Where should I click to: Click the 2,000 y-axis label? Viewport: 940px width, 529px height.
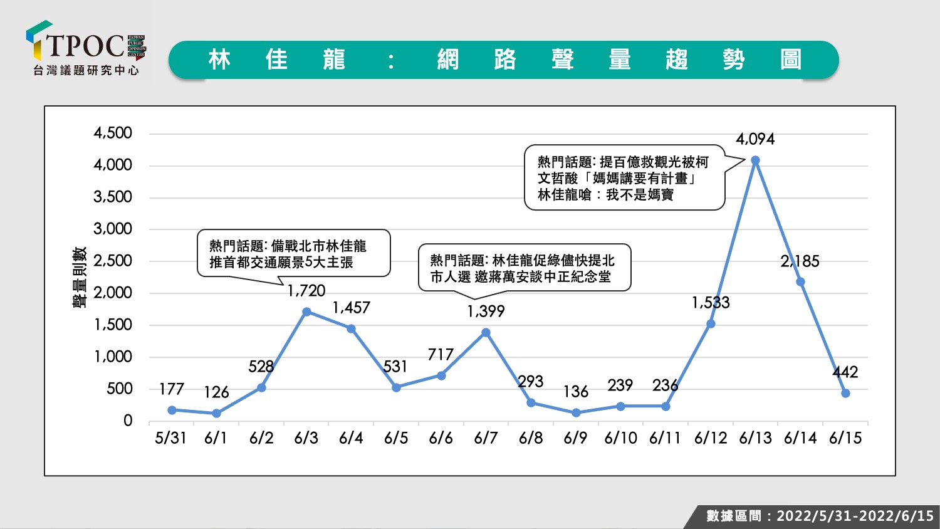[113, 293]
